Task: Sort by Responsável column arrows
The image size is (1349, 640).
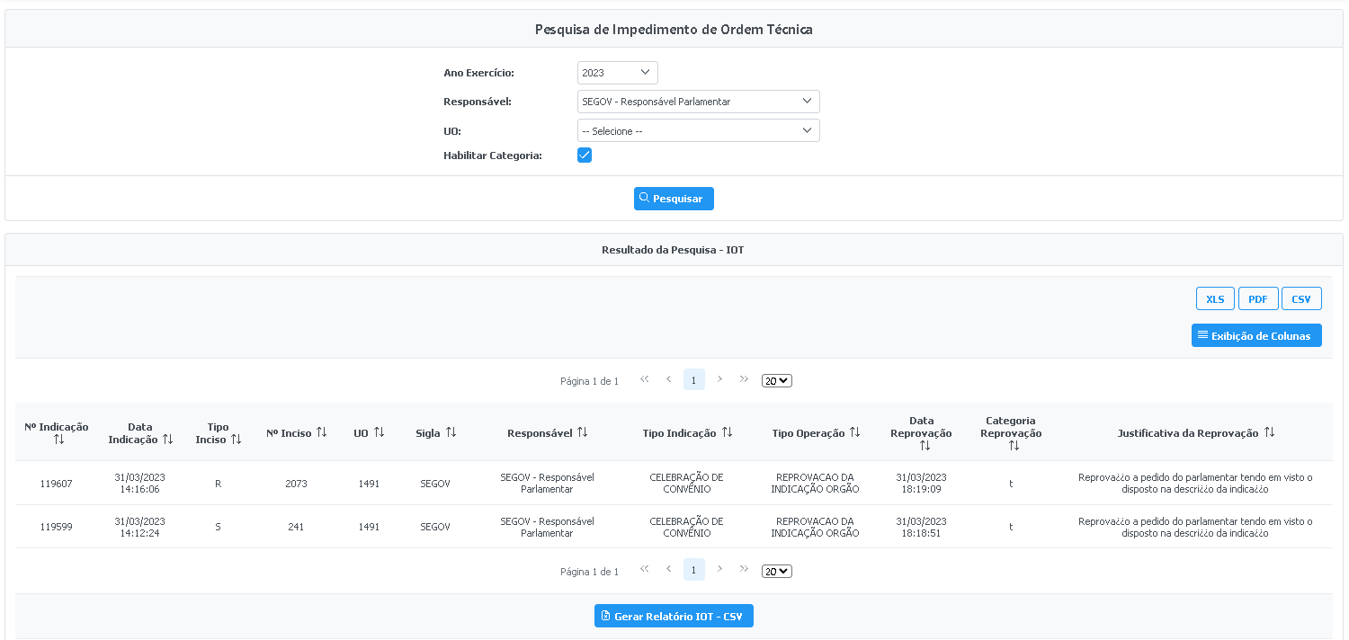Action: point(582,432)
